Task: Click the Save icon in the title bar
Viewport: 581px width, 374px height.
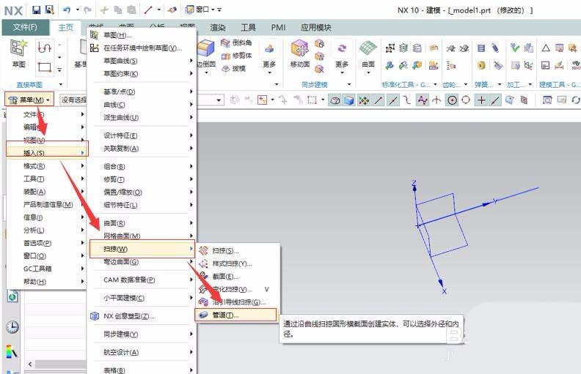Action: (37, 10)
